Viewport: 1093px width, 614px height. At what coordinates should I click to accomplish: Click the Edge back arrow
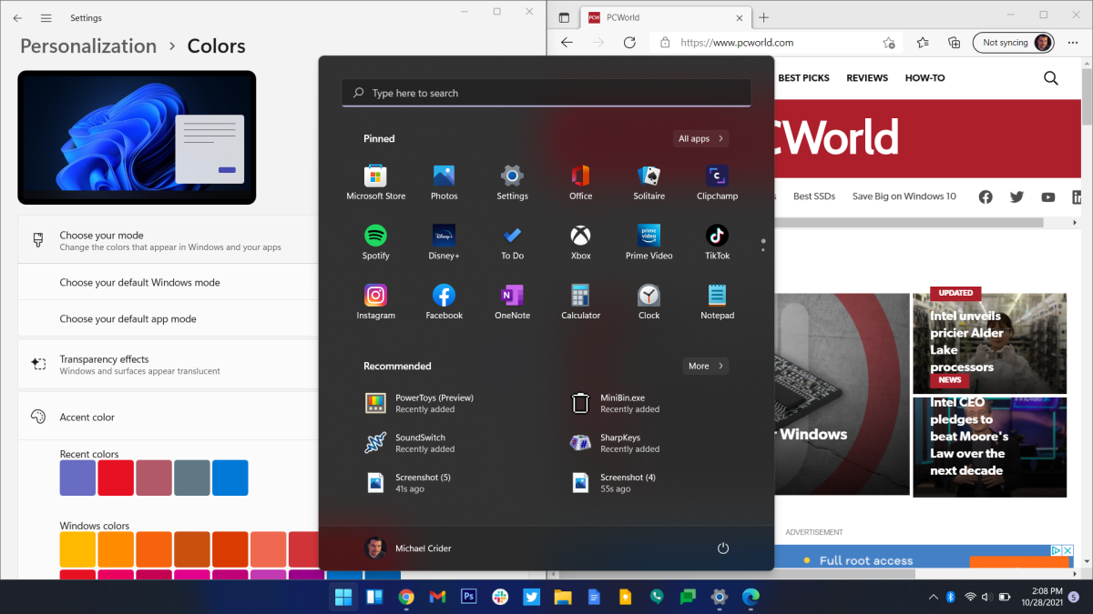coord(567,43)
